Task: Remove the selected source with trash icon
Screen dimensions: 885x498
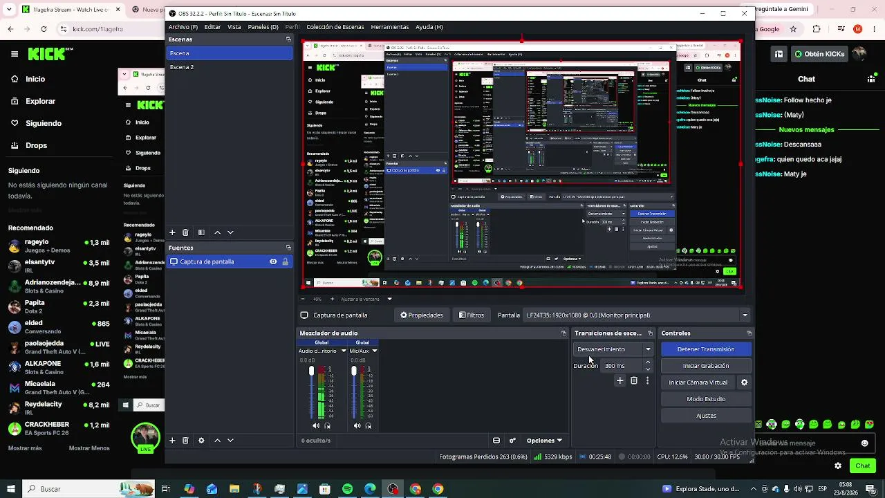Action: click(185, 441)
